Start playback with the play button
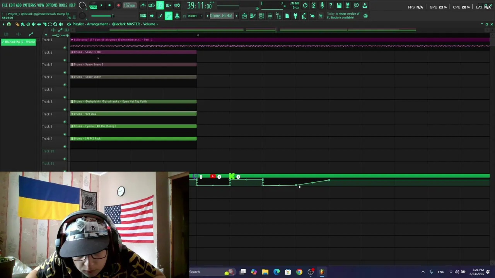This screenshot has height=278, width=495. point(101,5)
